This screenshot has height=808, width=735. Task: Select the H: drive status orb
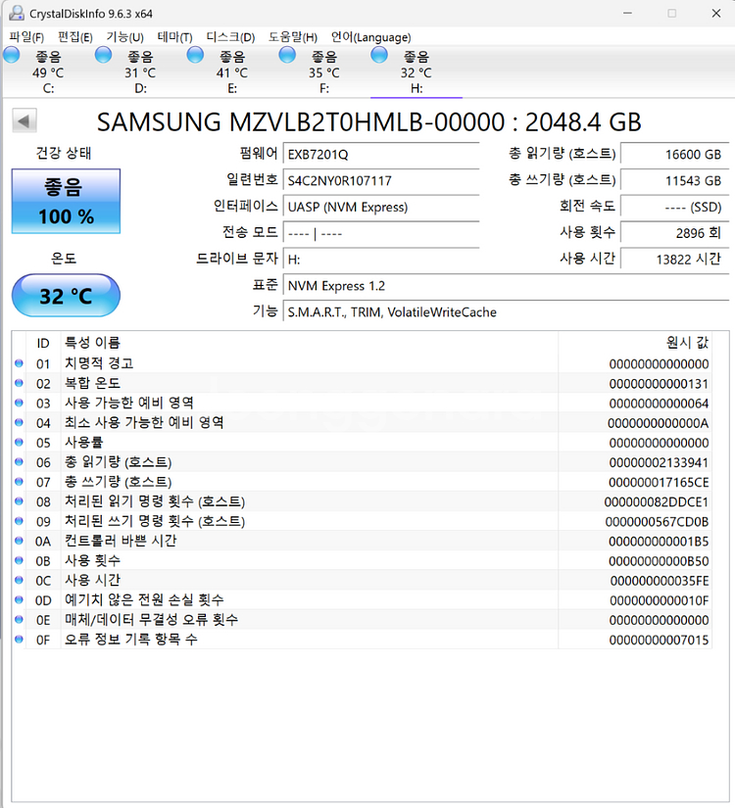point(379,55)
